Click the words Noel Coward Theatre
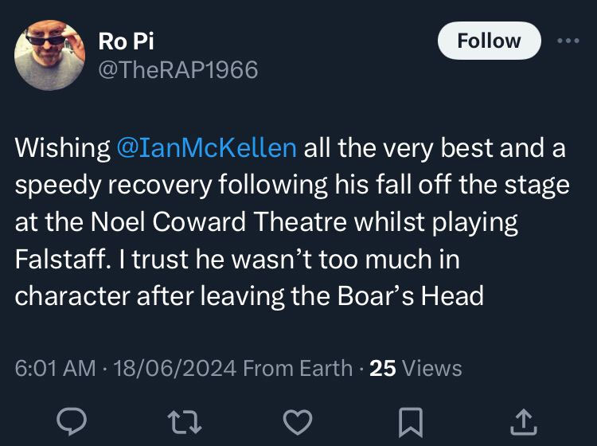 (219, 221)
